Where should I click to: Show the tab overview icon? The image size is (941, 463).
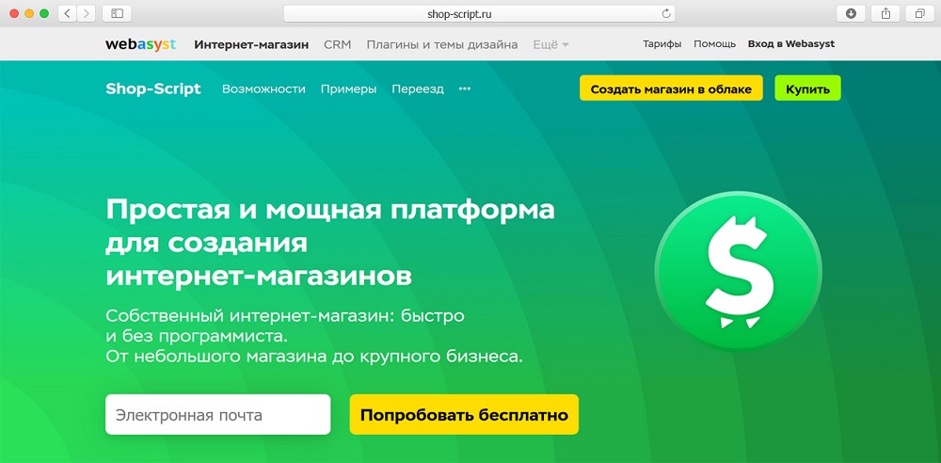tap(920, 14)
